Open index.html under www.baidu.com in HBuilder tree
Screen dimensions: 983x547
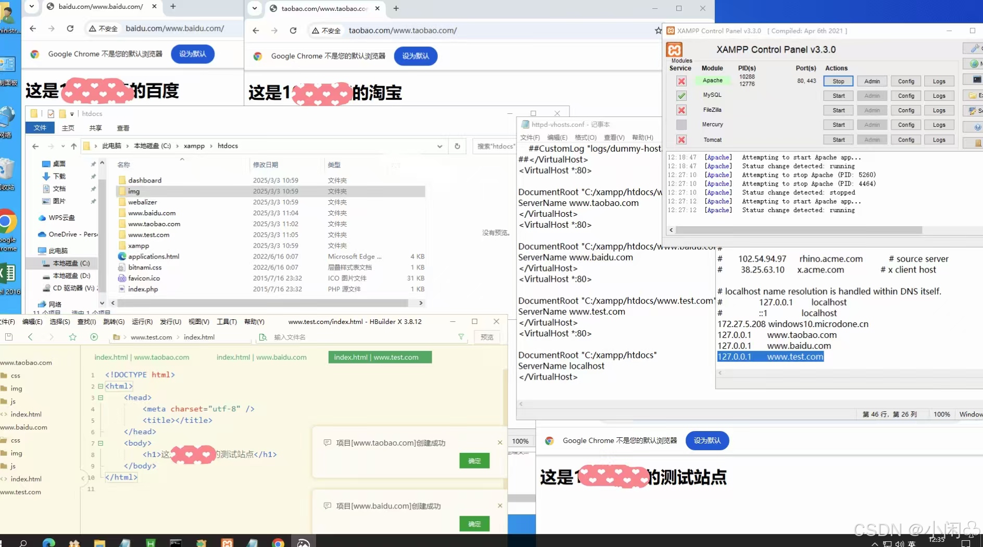point(26,479)
